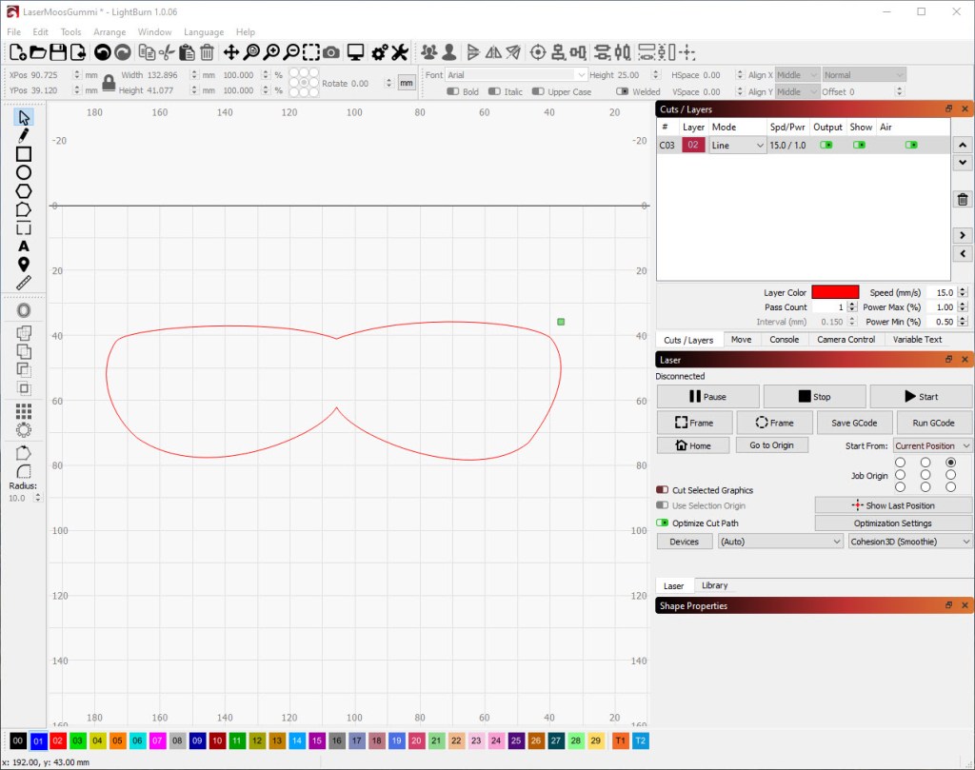
Task: Select the Draw Lines pencil tool
Action: [x=24, y=136]
